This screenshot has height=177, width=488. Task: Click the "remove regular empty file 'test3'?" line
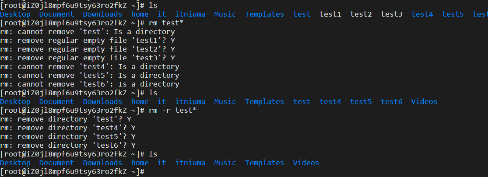[87, 58]
